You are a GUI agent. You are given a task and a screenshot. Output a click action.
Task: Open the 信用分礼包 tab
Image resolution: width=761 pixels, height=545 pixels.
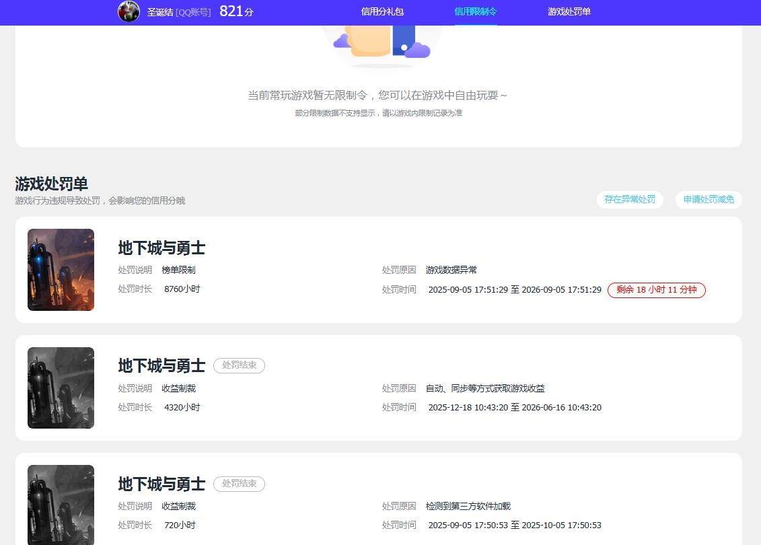(x=382, y=11)
